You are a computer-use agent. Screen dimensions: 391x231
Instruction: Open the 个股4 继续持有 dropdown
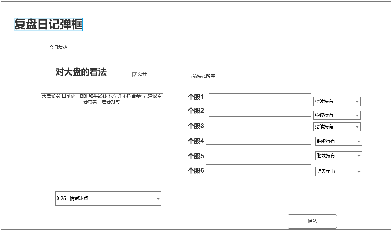pos(338,141)
